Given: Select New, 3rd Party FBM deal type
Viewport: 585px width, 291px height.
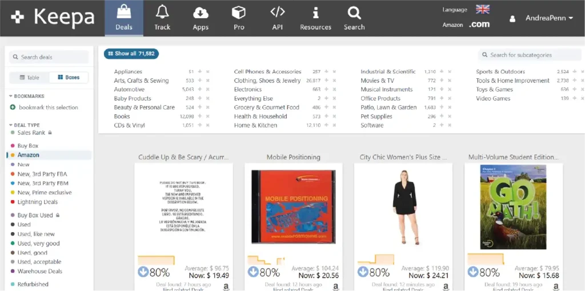Looking at the screenshot, I should click(43, 183).
